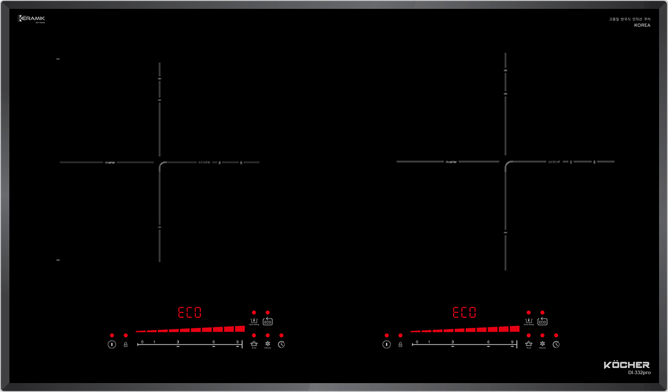Tap the left red ECO display
Image resolution: width=668 pixels, height=392 pixels.
[190, 312]
